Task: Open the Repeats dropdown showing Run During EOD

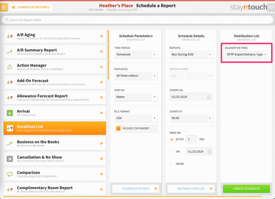Action: [x=191, y=55]
